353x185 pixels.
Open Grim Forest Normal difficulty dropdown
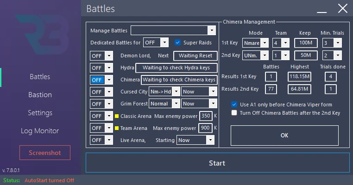coord(164,104)
